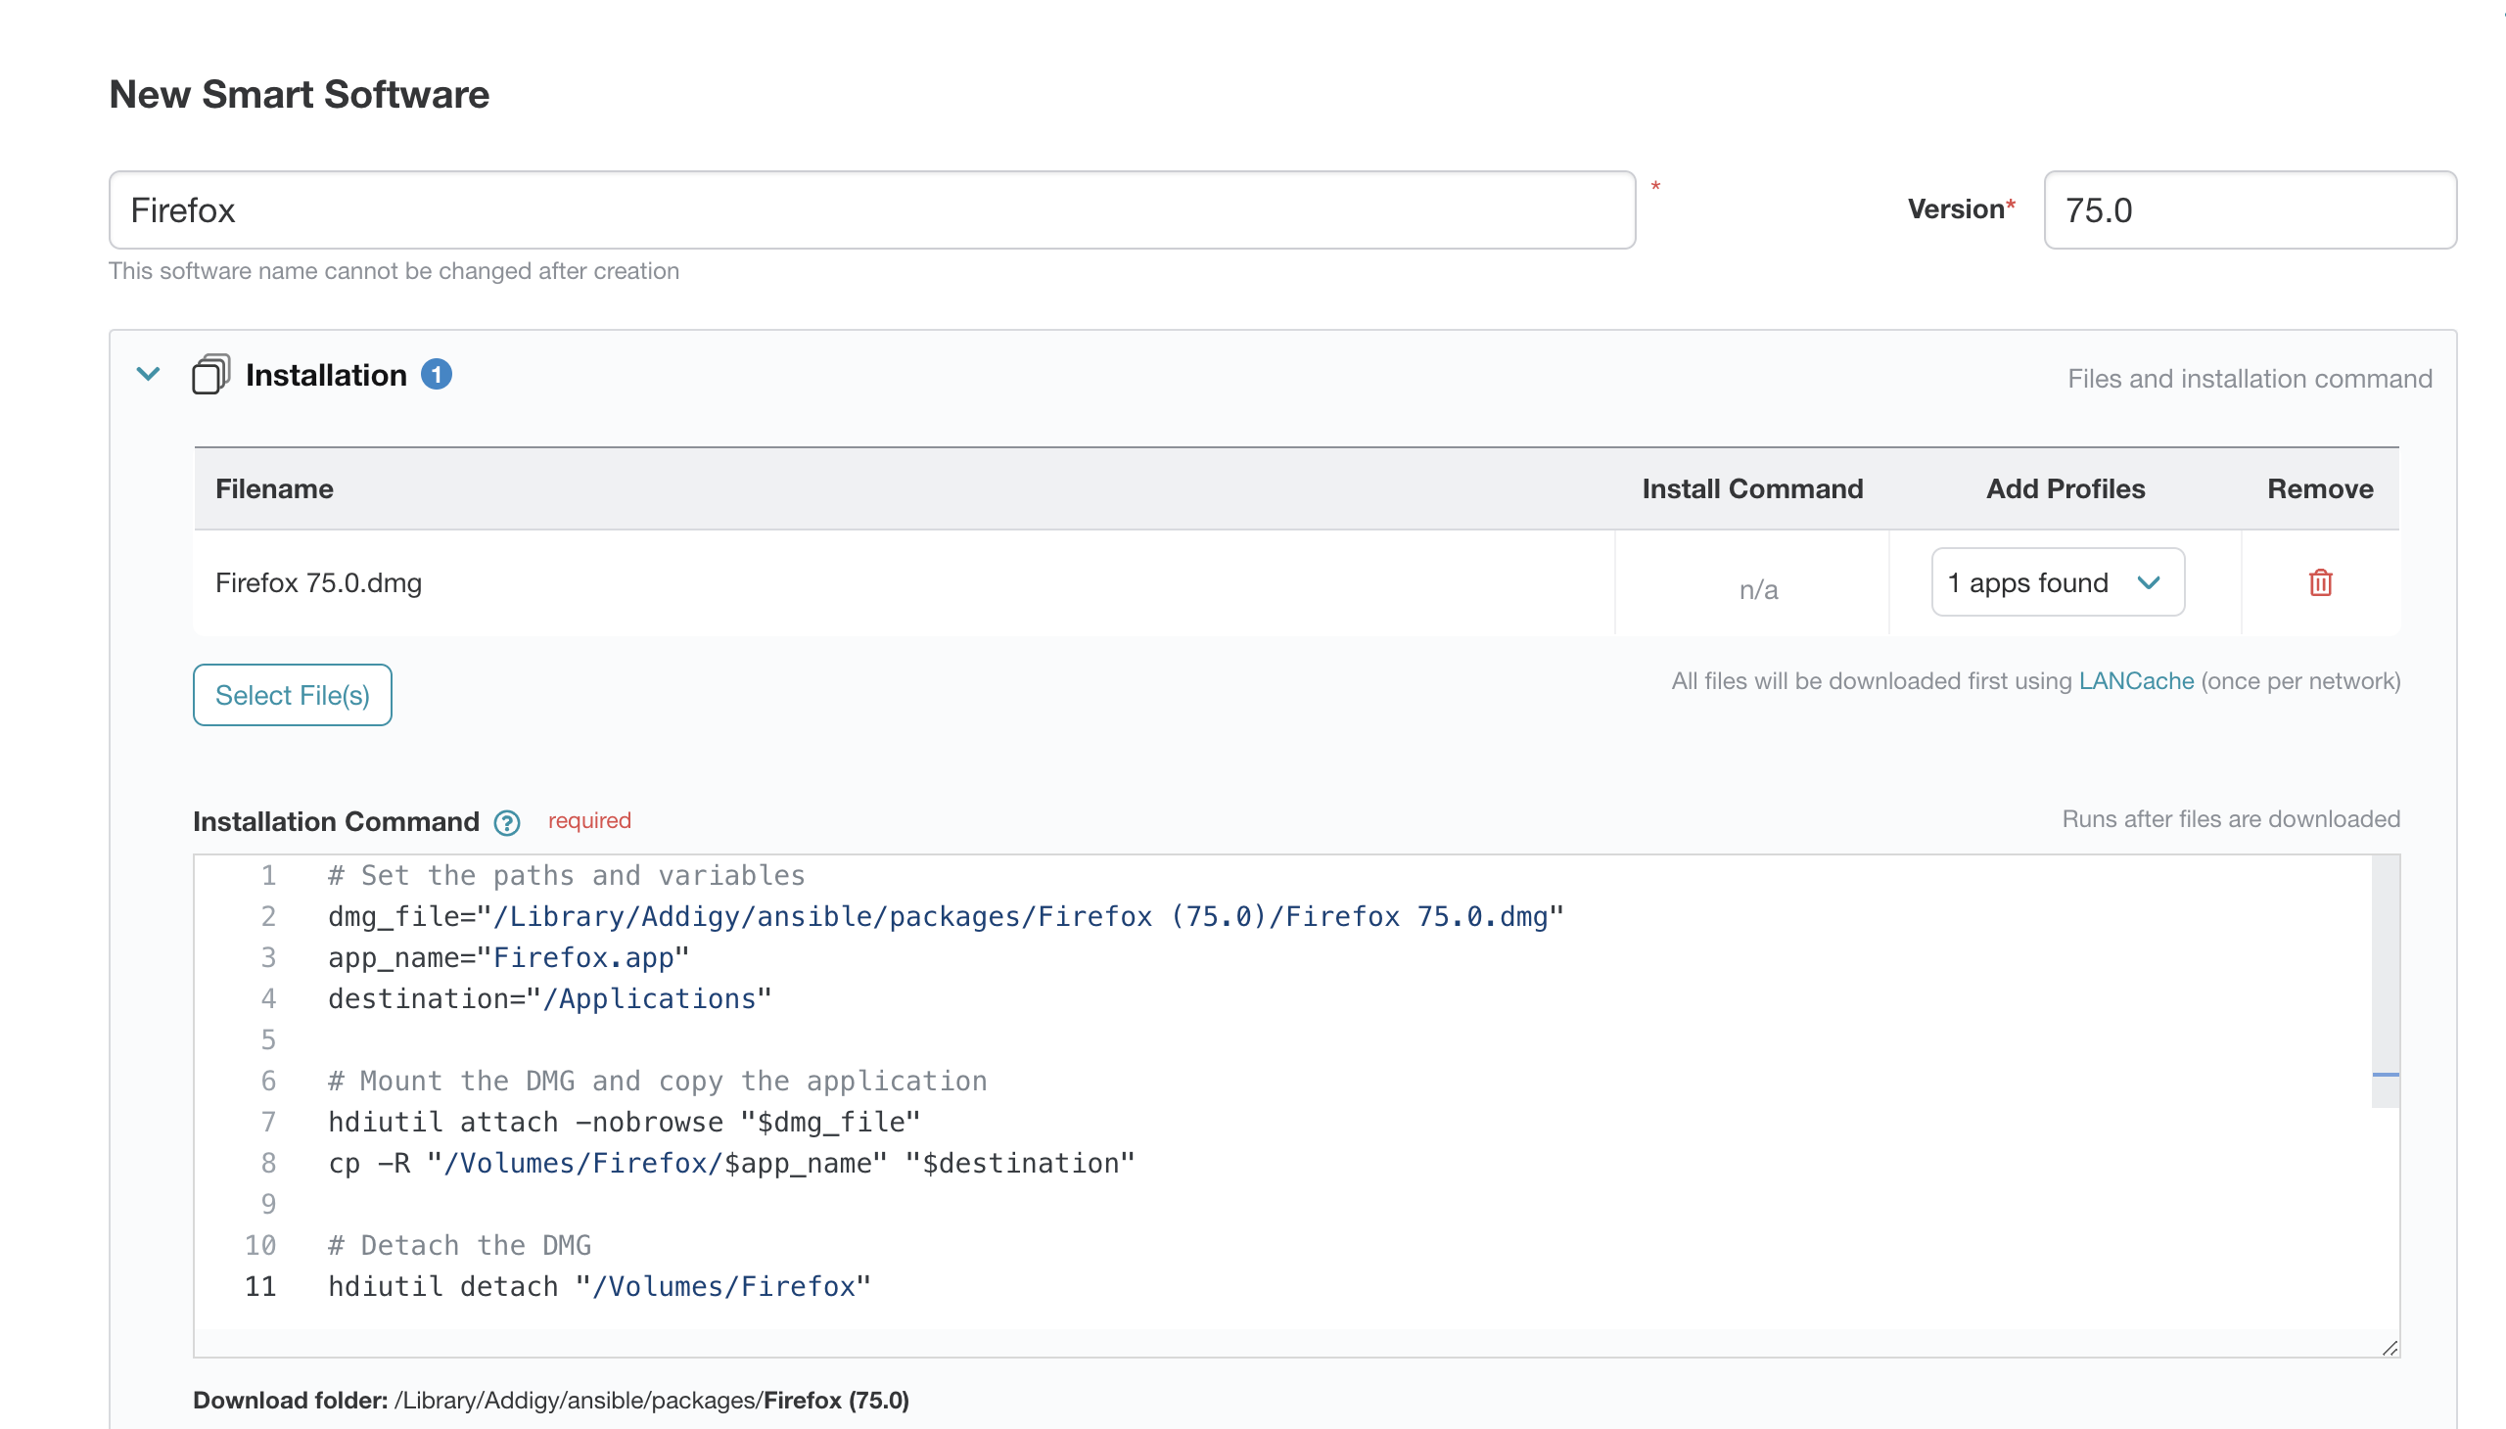This screenshot has height=1429, width=2506.
Task: Click the Version field showing 75.0
Action: pyautogui.click(x=2250, y=210)
